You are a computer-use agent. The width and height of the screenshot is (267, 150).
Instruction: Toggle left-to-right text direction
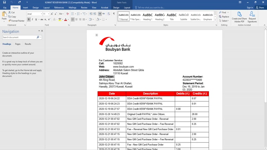(100, 14)
